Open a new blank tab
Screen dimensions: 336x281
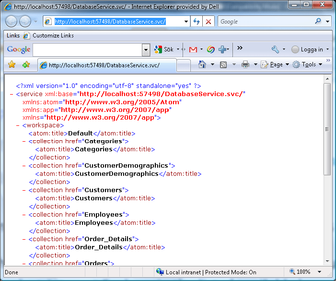(x=184, y=65)
